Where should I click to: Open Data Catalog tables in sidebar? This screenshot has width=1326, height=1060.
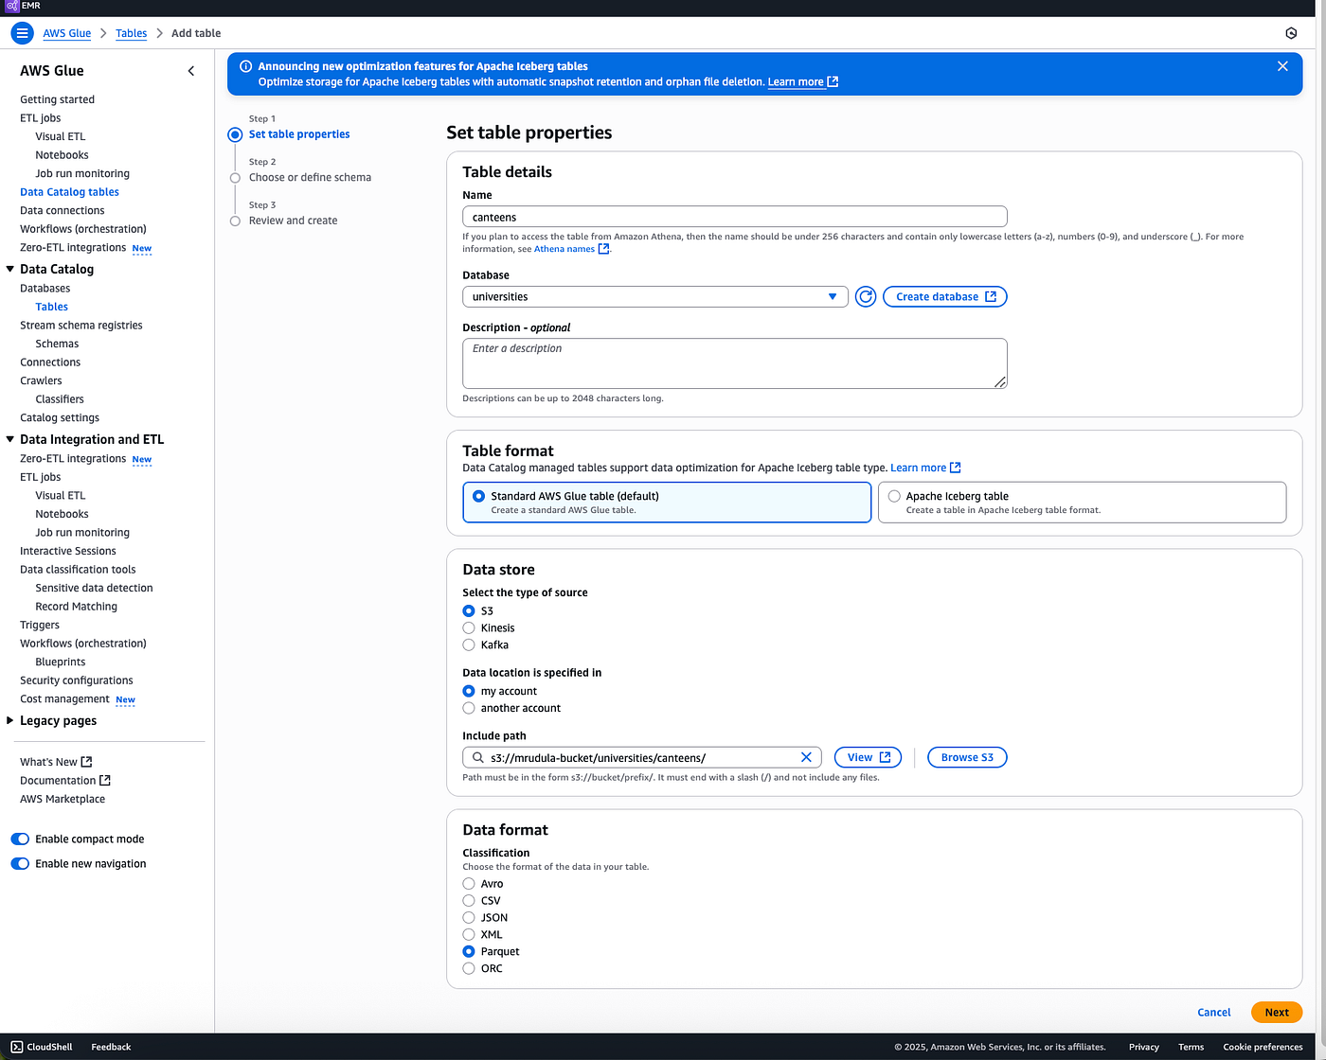click(x=69, y=192)
